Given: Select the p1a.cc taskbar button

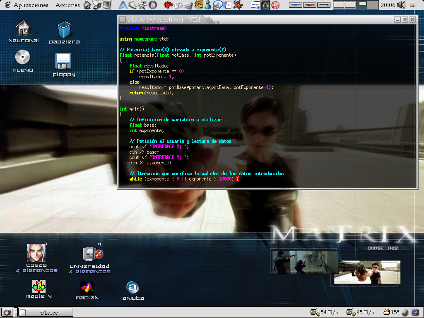Looking at the screenshot, I should [46, 313].
